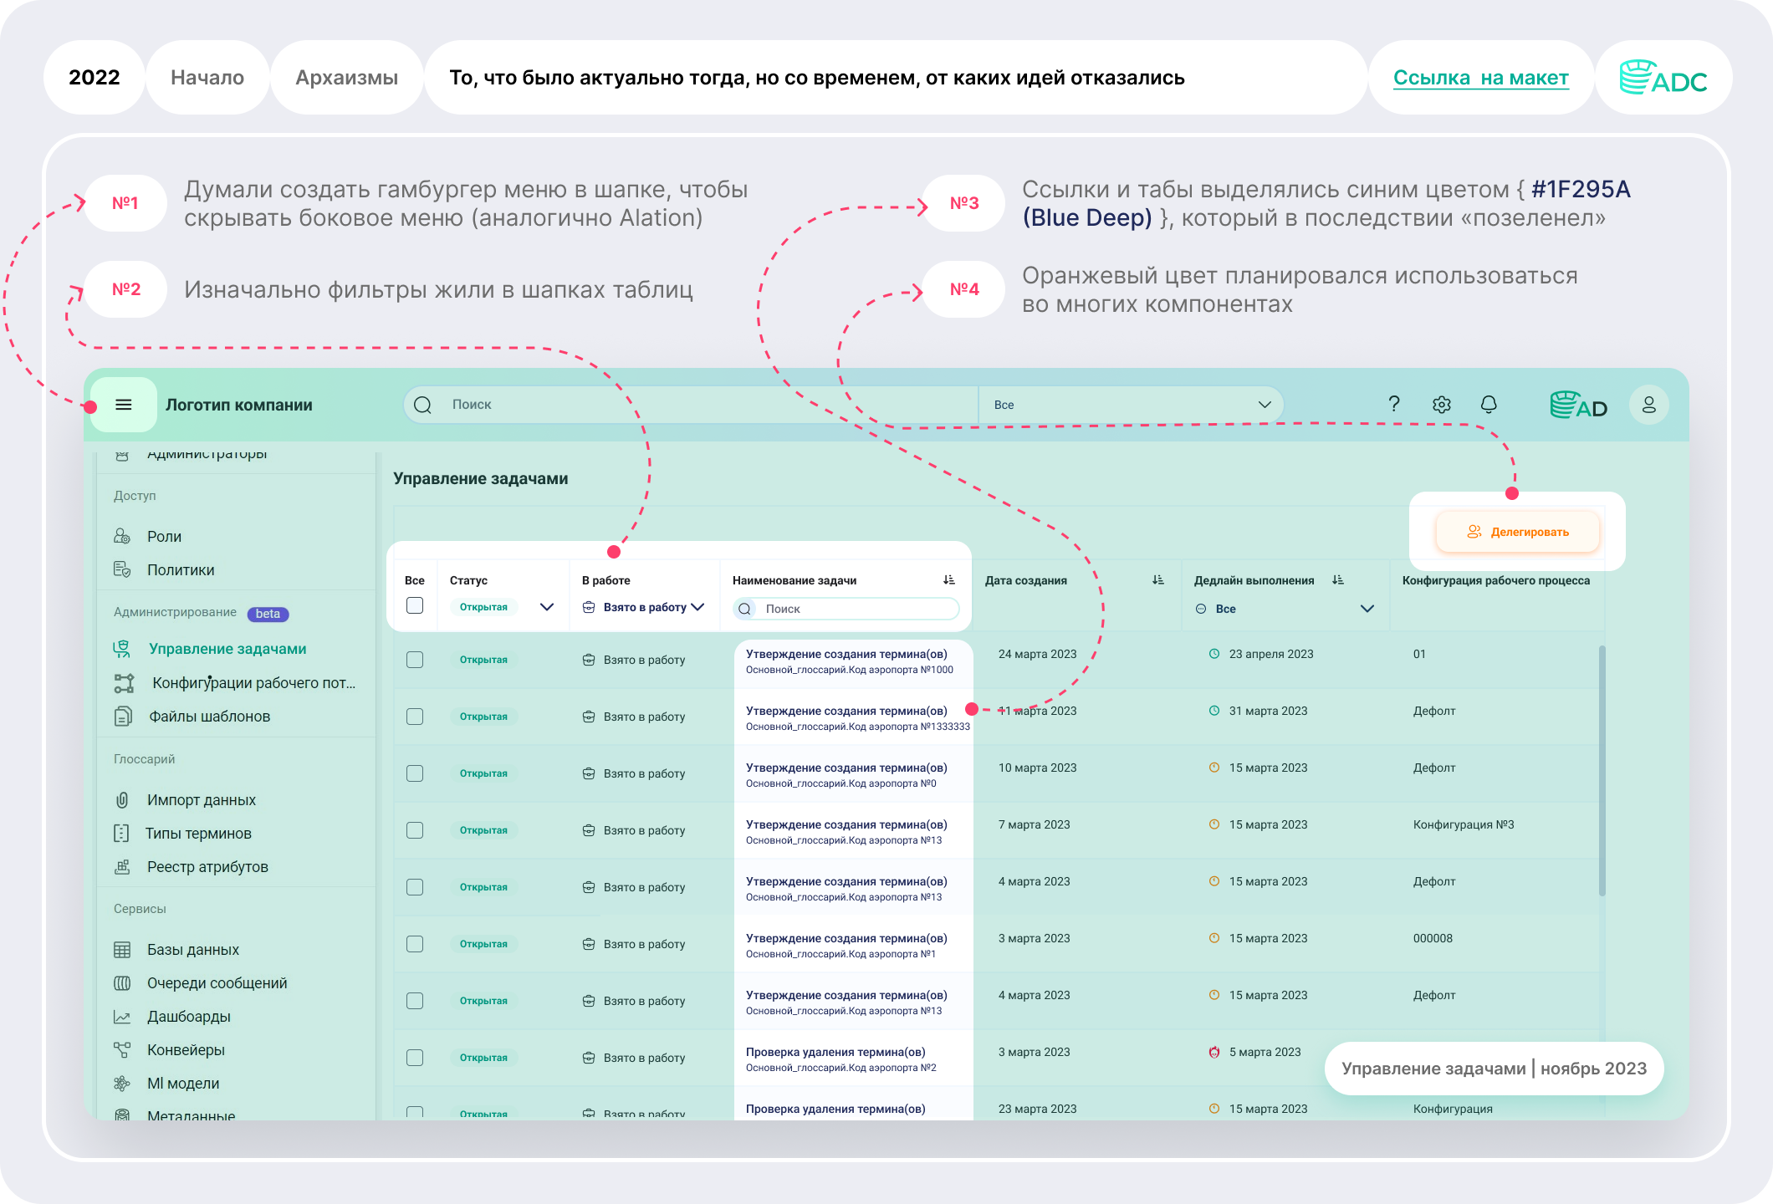The height and width of the screenshot is (1204, 1773).
Task: Check the last full row, Код аэропорта №2
Action: (x=415, y=1058)
